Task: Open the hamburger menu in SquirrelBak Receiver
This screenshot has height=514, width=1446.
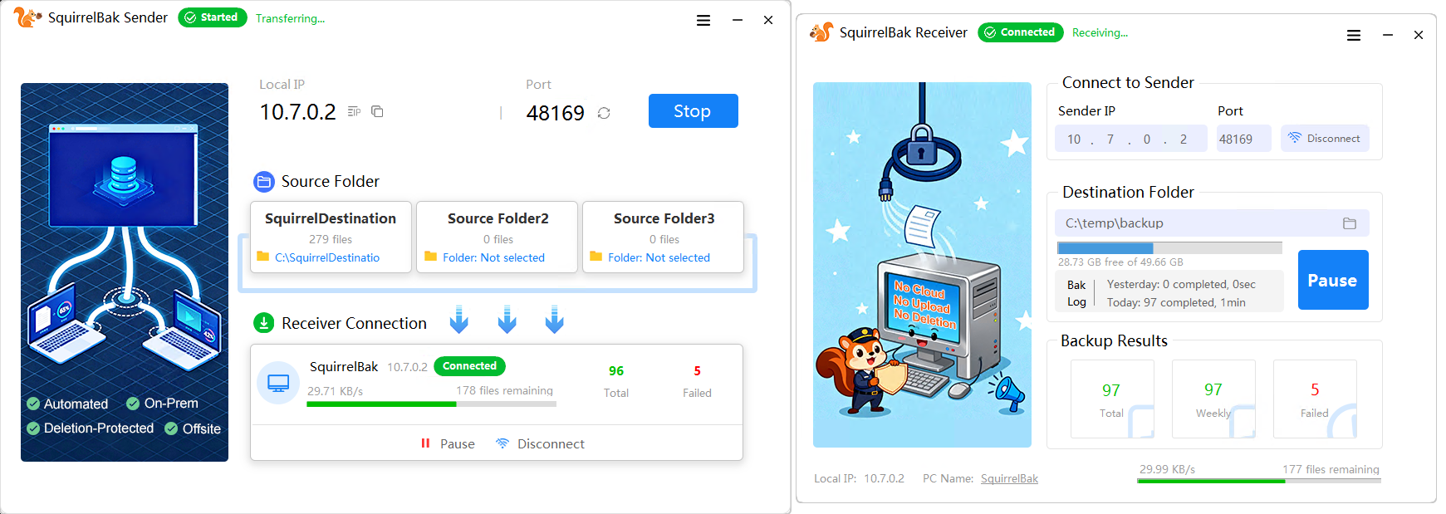Action: pos(1353,35)
